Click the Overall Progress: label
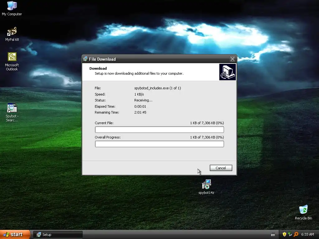 107,137
